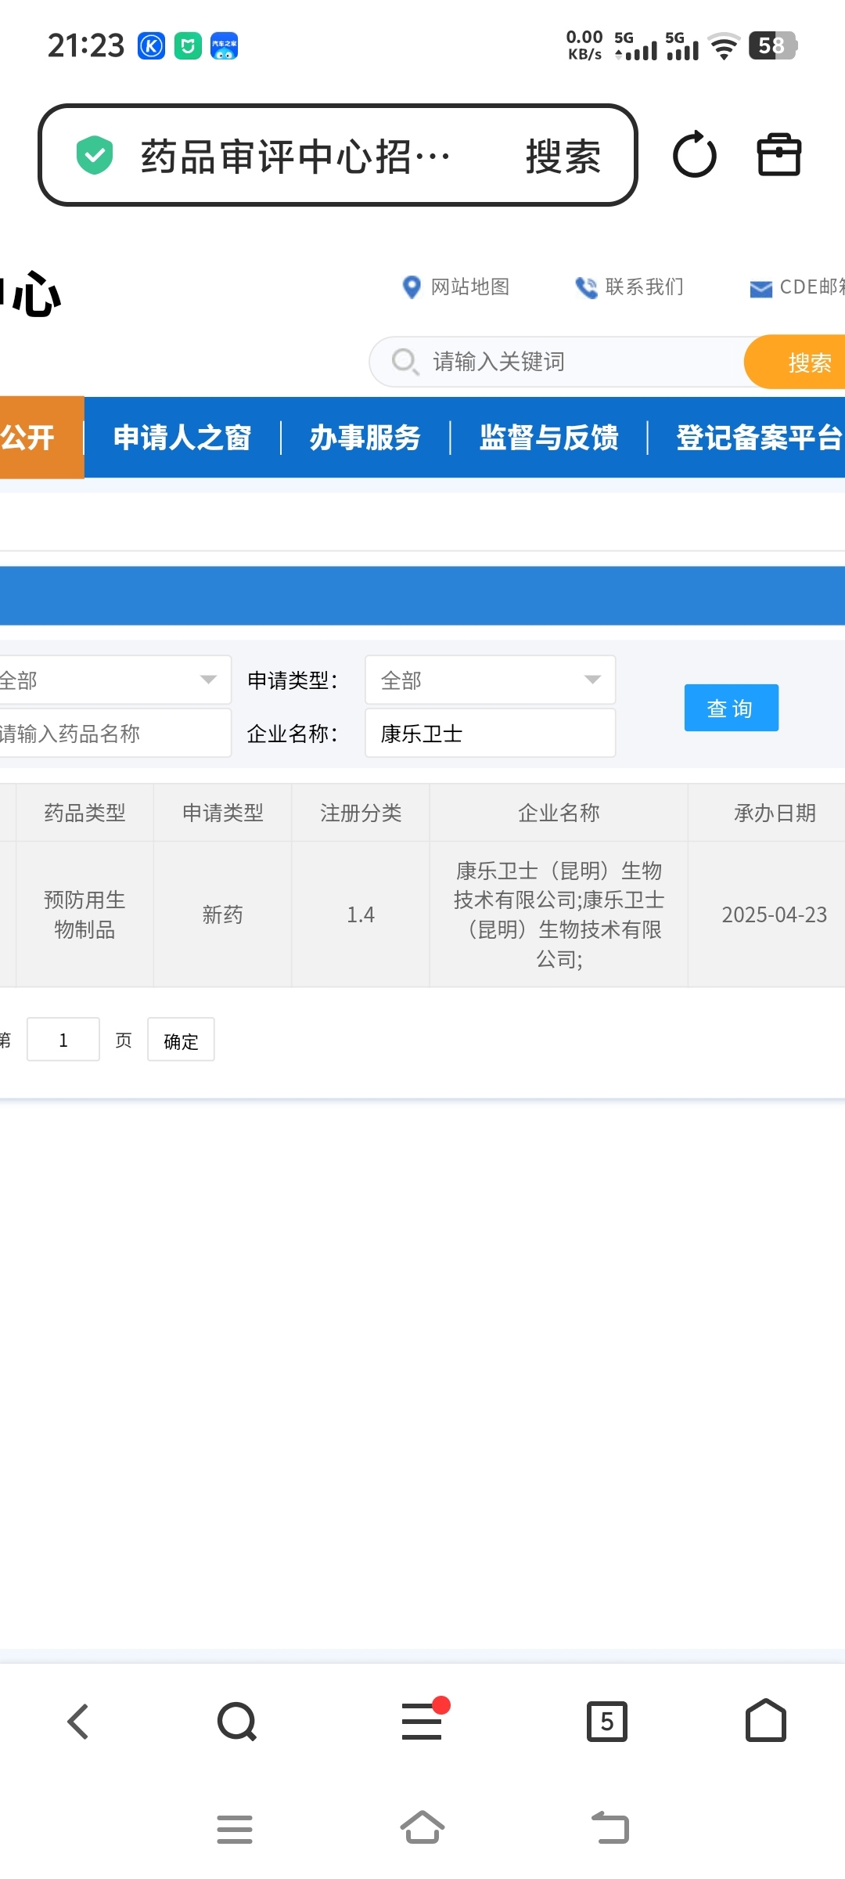The width and height of the screenshot is (845, 1879).
Task: Tap the envelope icon for CDE邮箱
Action: tap(760, 289)
